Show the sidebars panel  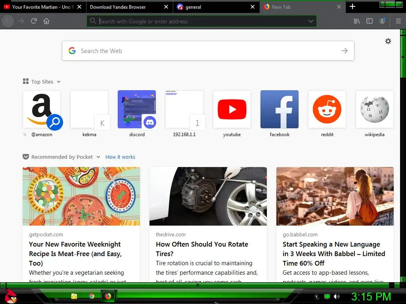(370, 21)
